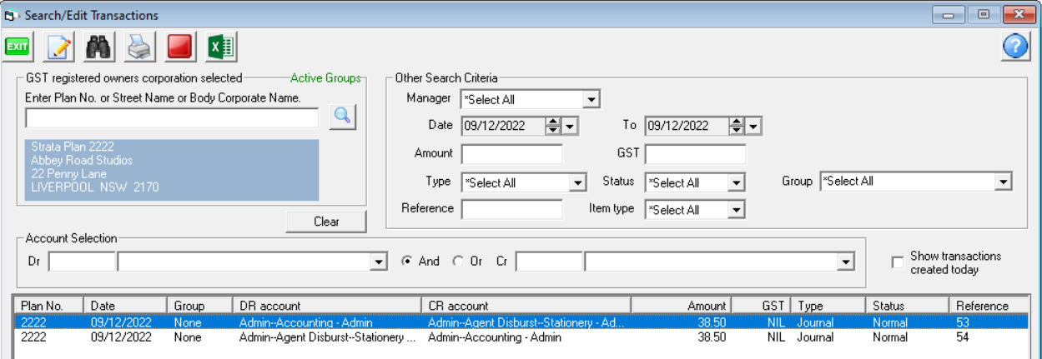This screenshot has height=359, width=1042.
Task: Sort by the CR account column header
Action: pyautogui.click(x=526, y=306)
